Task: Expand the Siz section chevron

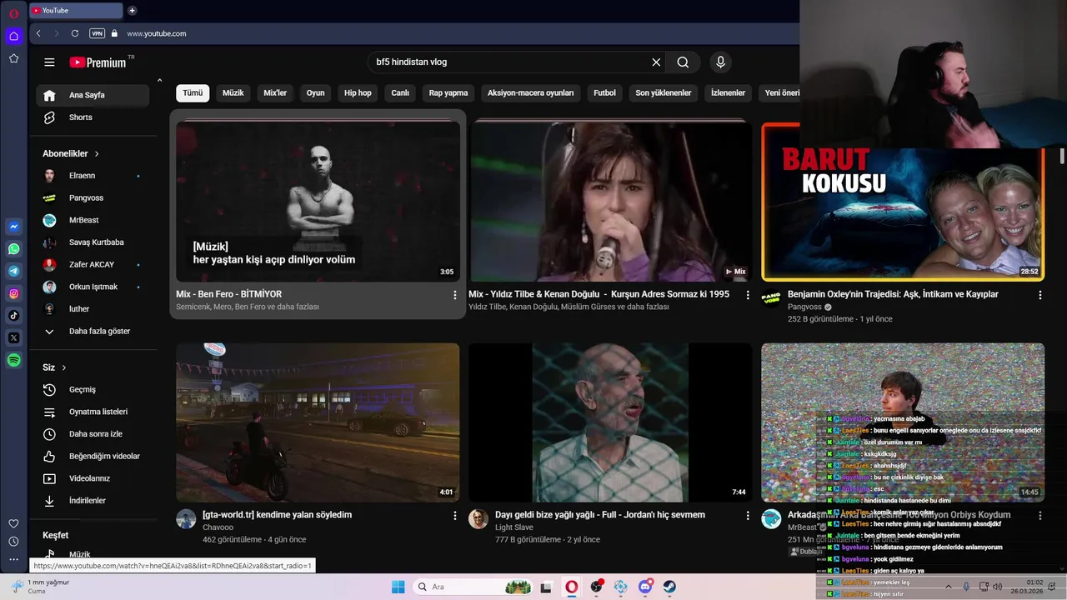Action: (x=63, y=367)
